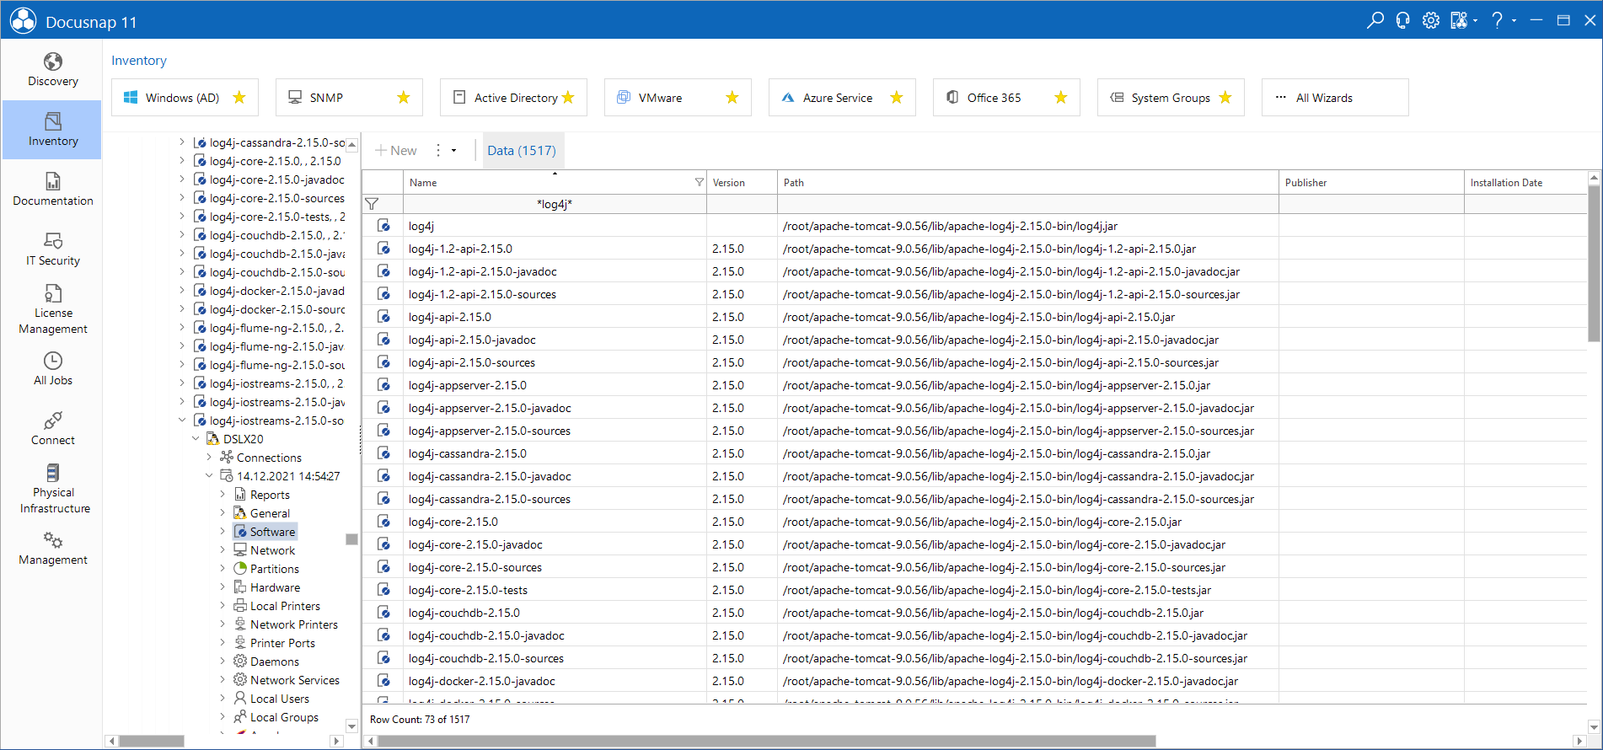This screenshot has height=750, width=1603.
Task: Open the settings gear in title bar
Action: click(x=1430, y=20)
